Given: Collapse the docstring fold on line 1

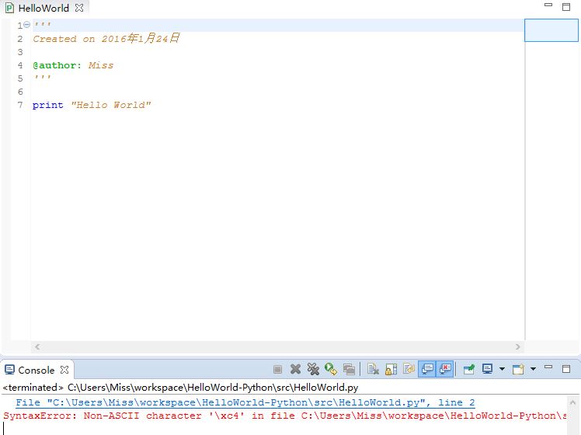Looking at the screenshot, I should pyautogui.click(x=26, y=25).
